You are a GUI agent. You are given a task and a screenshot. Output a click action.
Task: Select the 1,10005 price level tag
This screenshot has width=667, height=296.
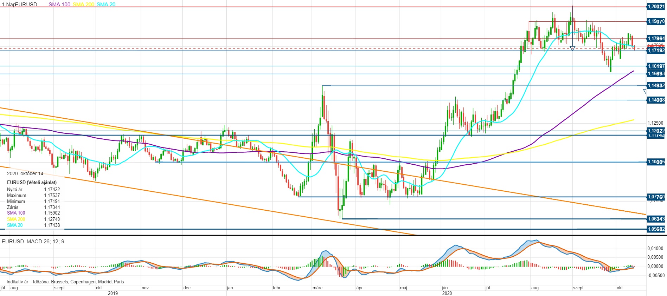point(656,162)
